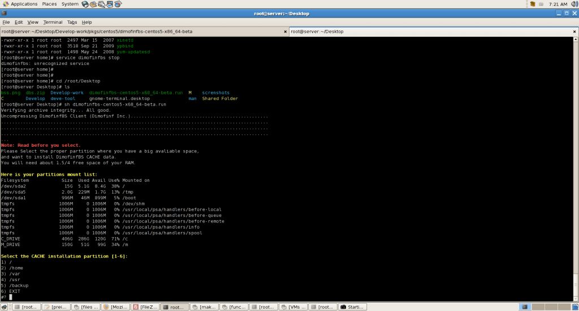Screen dimensions: 579x311
Task: Click the M_DRIVE partition row
Action: 64,244
